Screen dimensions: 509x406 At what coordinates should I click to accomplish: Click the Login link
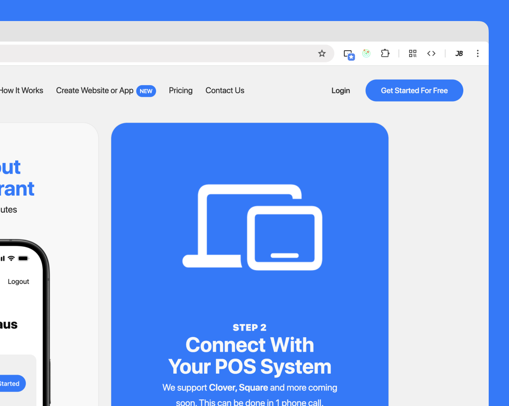pyautogui.click(x=340, y=90)
